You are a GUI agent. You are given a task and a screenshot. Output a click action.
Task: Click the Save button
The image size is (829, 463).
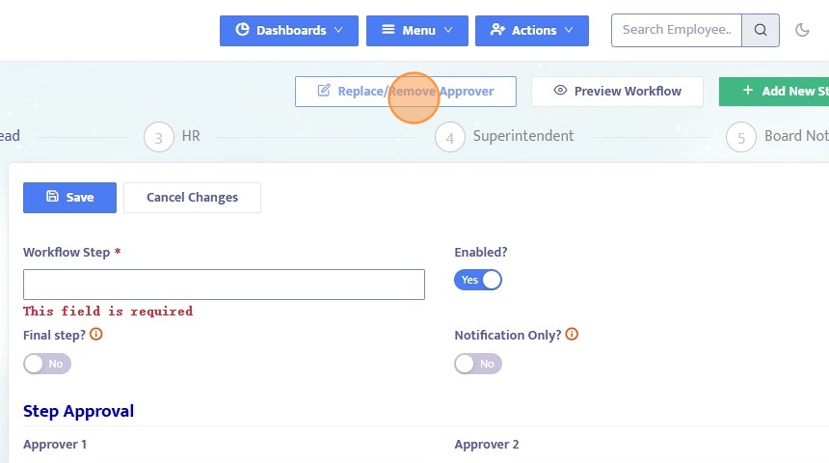click(x=69, y=197)
